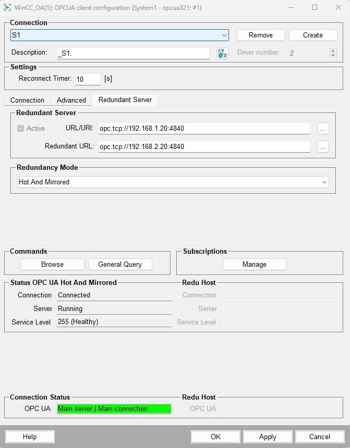Click the WinCC OA title bar icon
Viewport: 350px width, 448px height.
pyautogui.click(x=8, y=8)
